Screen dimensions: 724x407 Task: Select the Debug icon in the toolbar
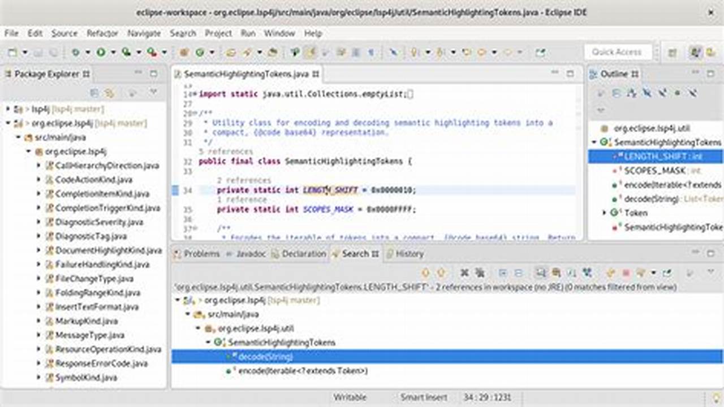75,51
